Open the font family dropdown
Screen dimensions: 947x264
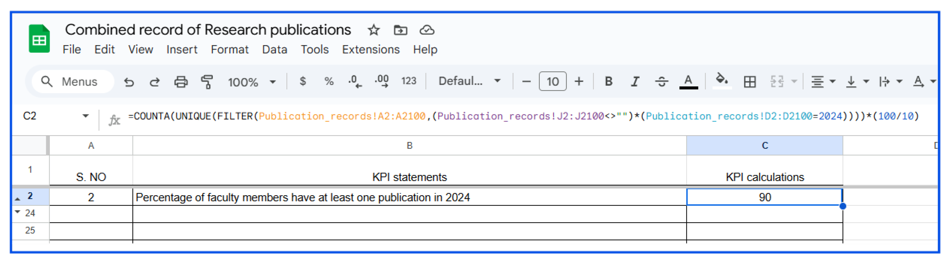point(469,81)
